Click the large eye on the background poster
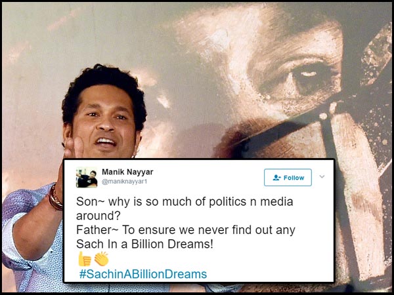 [308, 75]
